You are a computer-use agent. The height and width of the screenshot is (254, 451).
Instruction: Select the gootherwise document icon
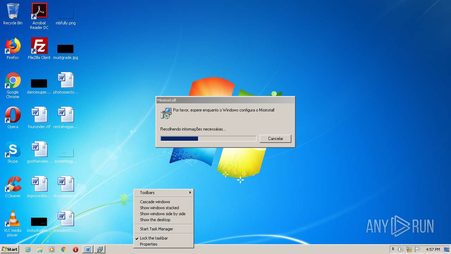coord(39,152)
